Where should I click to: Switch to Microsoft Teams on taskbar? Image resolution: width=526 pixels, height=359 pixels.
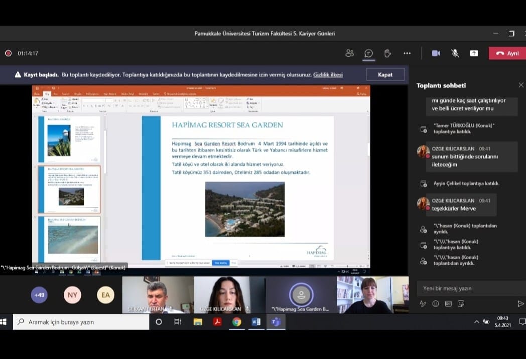(x=276, y=322)
